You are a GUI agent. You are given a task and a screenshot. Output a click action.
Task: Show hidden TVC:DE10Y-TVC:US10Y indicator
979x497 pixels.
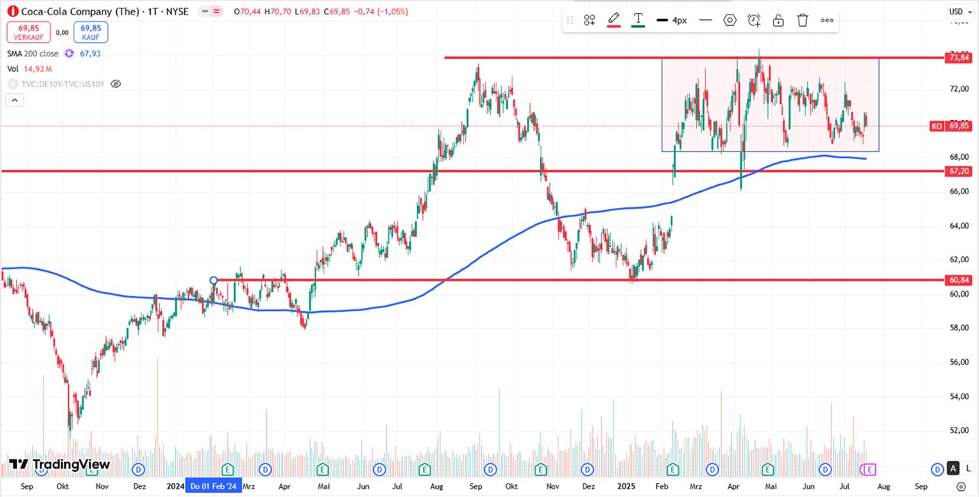coord(115,83)
